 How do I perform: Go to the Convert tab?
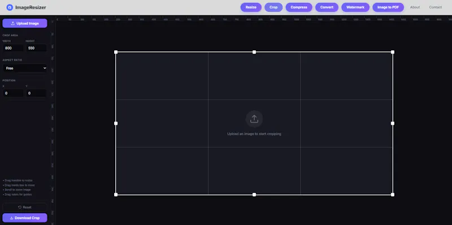tap(327, 7)
